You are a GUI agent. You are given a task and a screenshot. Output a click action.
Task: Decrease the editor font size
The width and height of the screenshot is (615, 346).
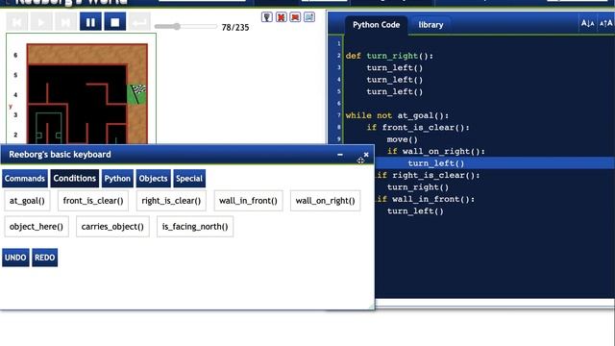click(x=587, y=23)
